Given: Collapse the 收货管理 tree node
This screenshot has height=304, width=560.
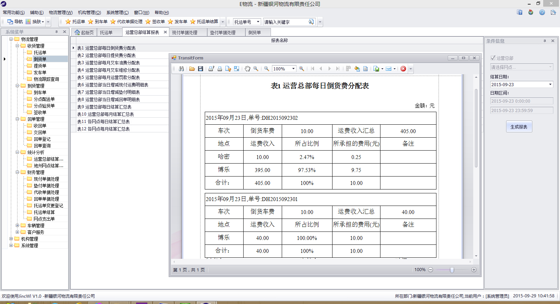Looking at the screenshot, I should (x=17, y=46).
